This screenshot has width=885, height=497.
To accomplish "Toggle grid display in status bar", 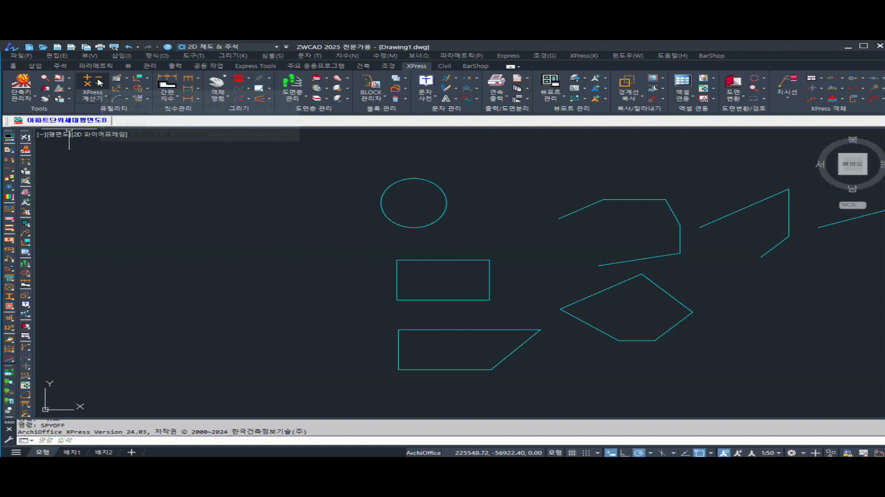I will coord(572,453).
